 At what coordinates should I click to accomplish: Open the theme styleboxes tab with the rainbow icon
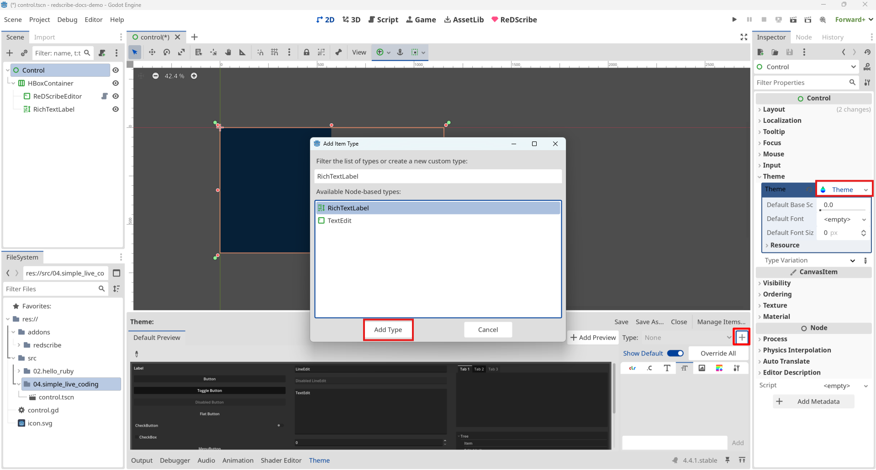tap(719, 368)
